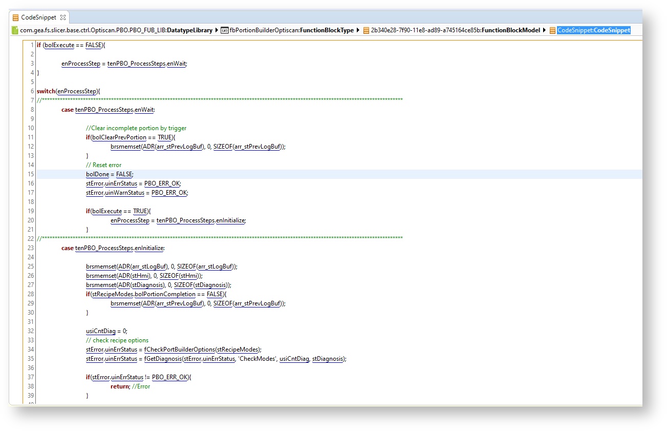667x431 pixels.
Task: Click line number 23 in the gutter
Action: click(31, 248)
